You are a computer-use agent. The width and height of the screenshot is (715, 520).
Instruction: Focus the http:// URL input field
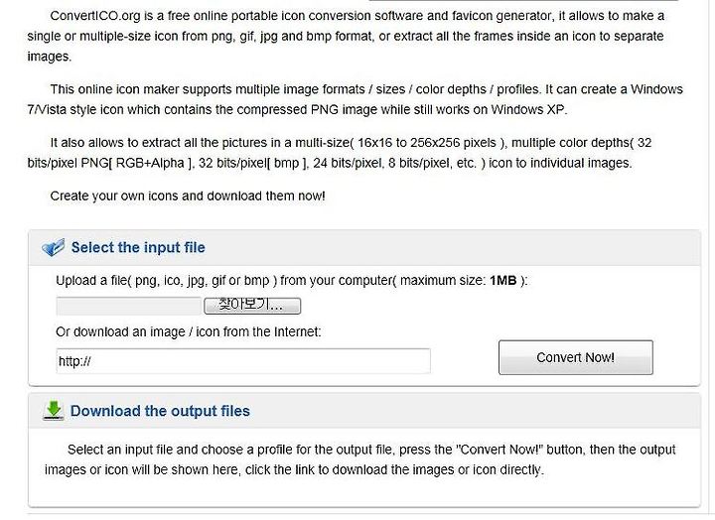pyautogui.click(x=243, y=361)
